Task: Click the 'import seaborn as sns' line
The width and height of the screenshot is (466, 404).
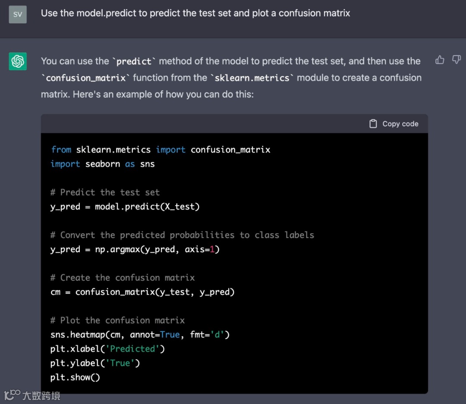Action: click(x=103, y=164)
